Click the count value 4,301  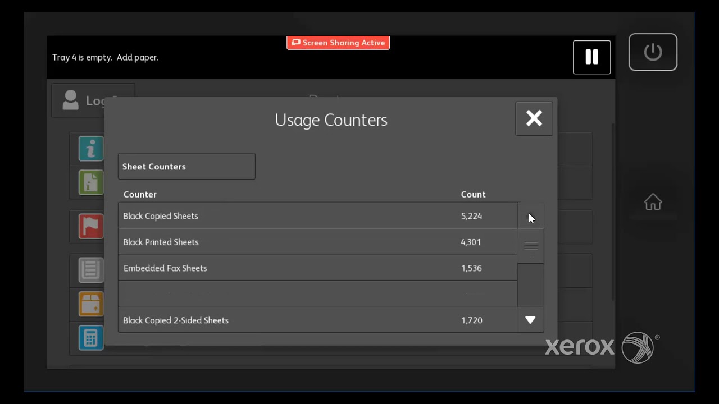(471, 242)
